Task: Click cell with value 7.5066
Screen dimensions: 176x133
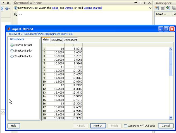Action: 73,60
